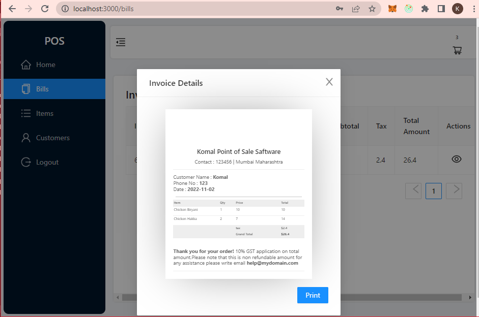Viewport: 479px width, 317px height.
Task: Open the browser extensions puzzle icon
Action: [425, 9]
